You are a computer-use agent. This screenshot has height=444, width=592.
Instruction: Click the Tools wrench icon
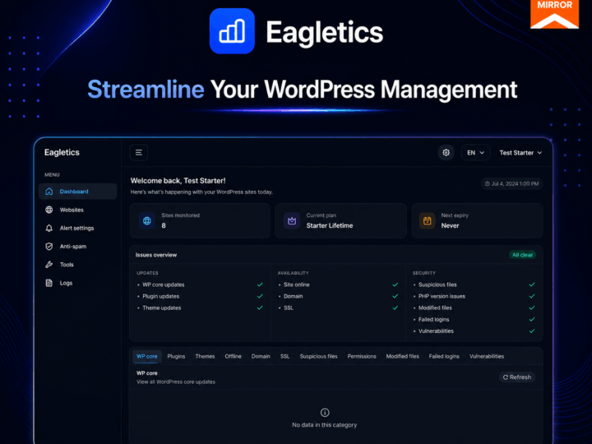[49, 265]
